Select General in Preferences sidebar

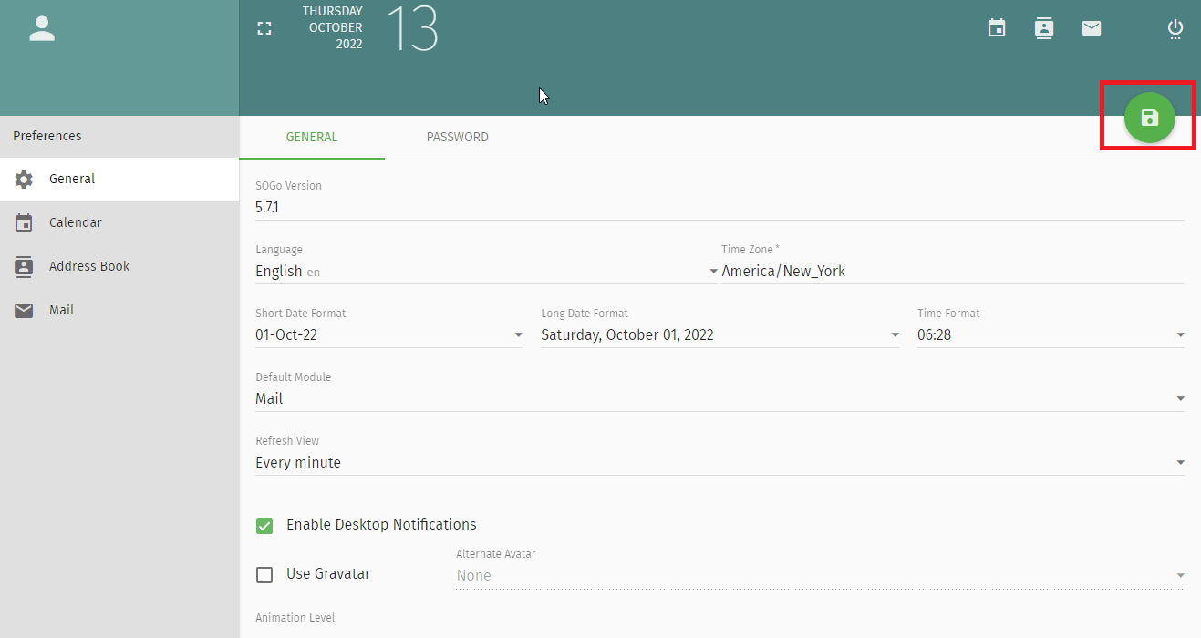[119, 180]
